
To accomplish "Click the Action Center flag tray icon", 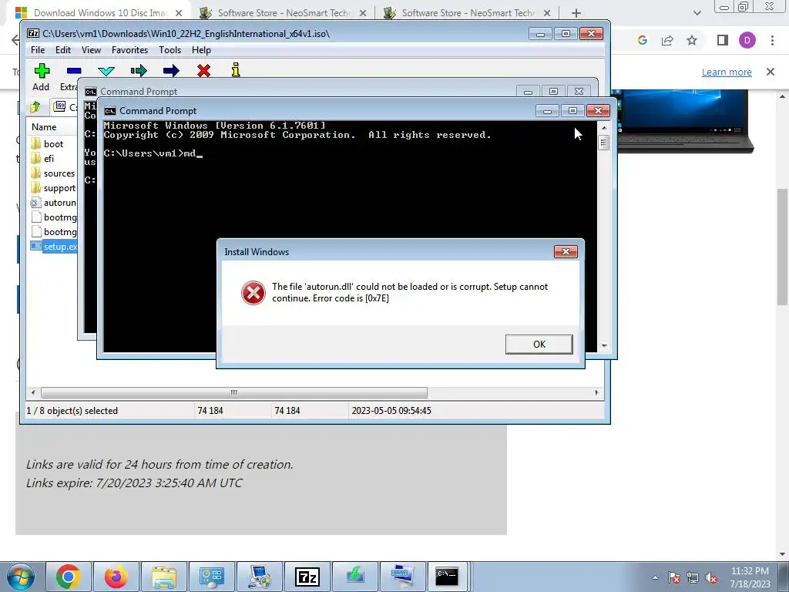I will pos(674,577).
